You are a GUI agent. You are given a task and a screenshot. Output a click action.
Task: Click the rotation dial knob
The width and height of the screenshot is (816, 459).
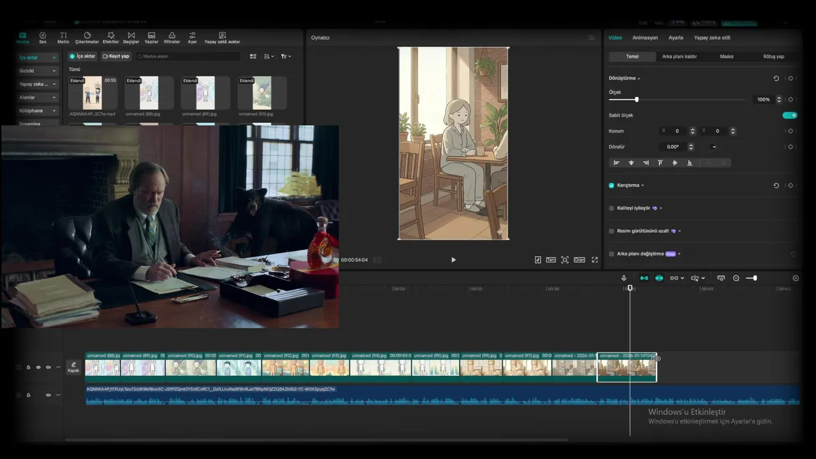(x=713, y=147)
